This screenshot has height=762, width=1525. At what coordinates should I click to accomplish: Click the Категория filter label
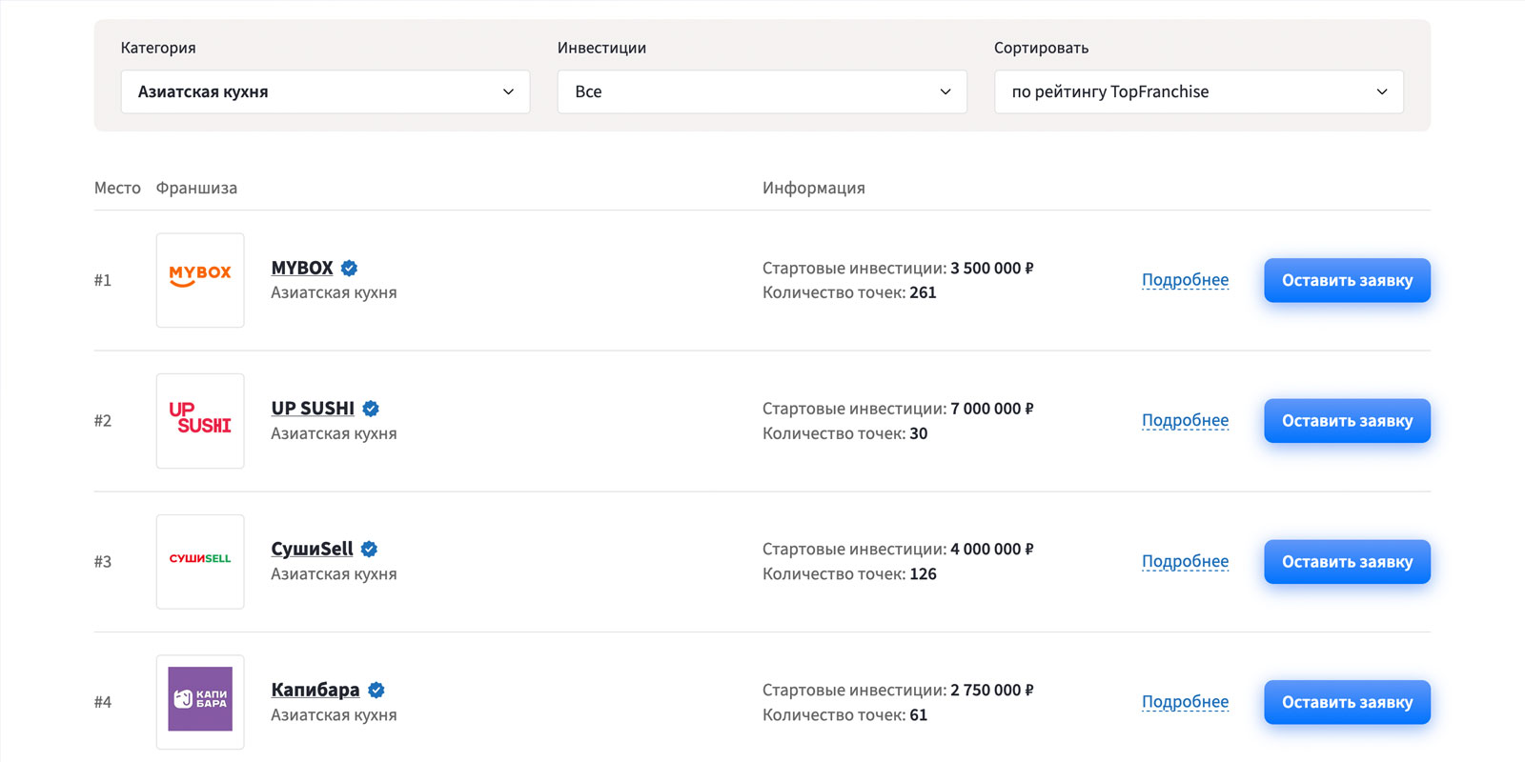(x=158, y=48)
